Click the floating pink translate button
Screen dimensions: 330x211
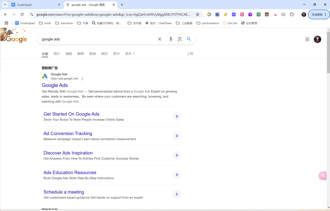pyautogui.click(x=323, y=175)
